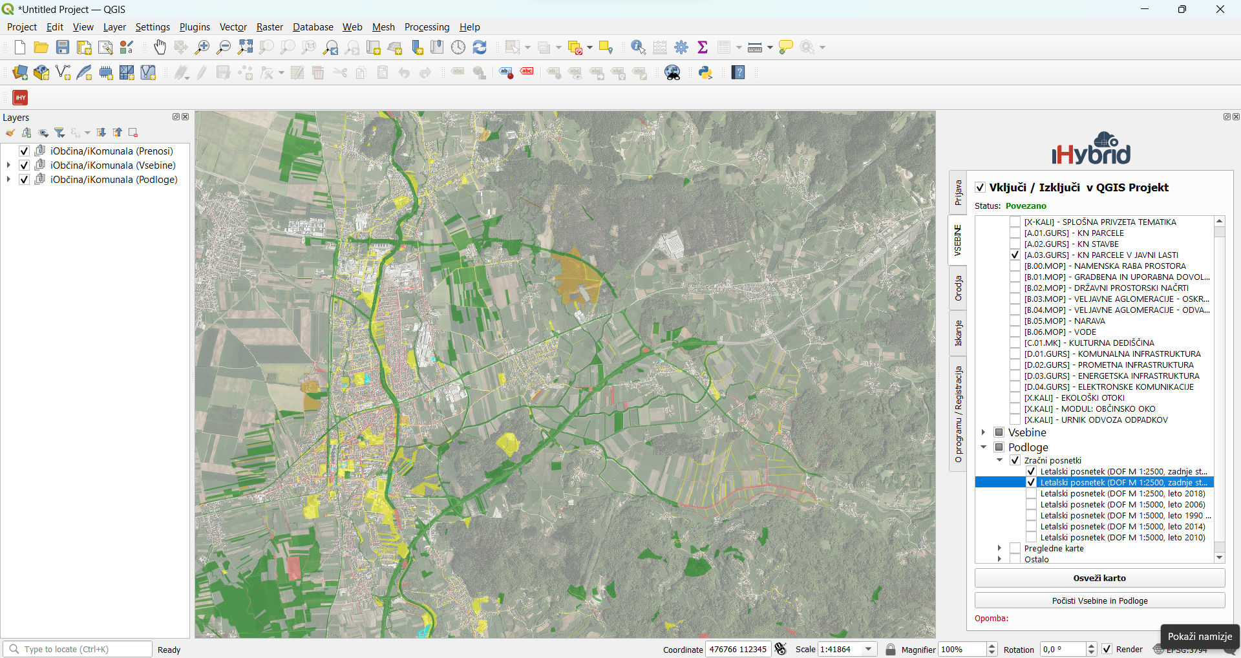Select the Pan Map hand tool

pyautogui.click(x=160, y=47)
